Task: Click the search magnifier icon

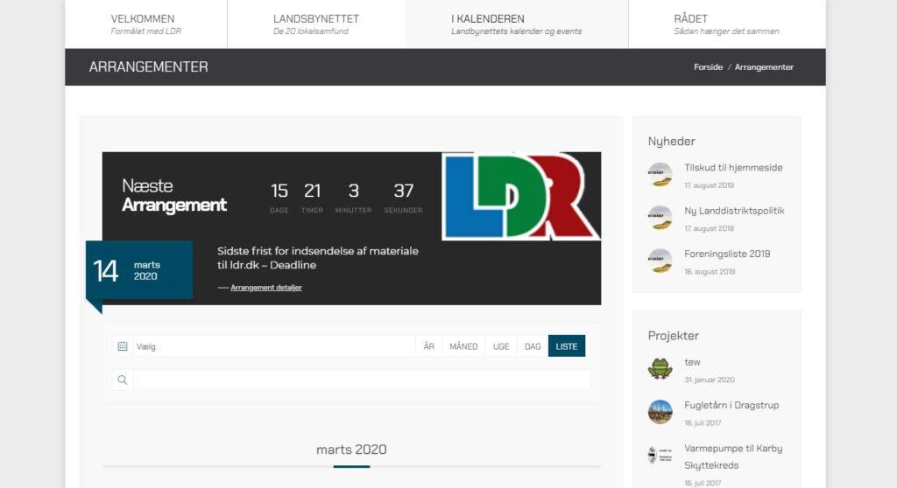Action: point(123,380)
